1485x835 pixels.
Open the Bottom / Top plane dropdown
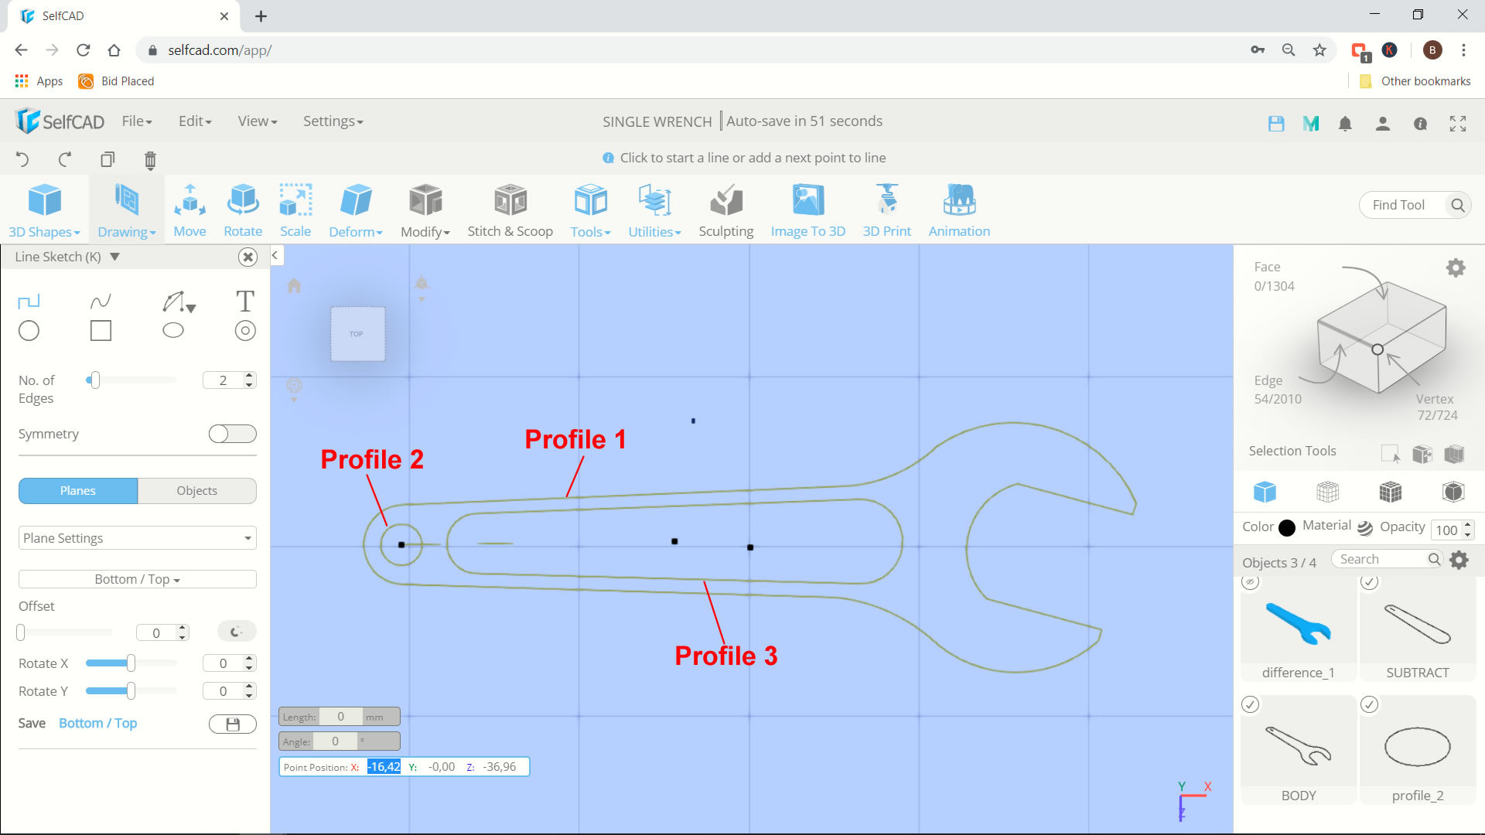pyautogui.click(x=137, y=579)
